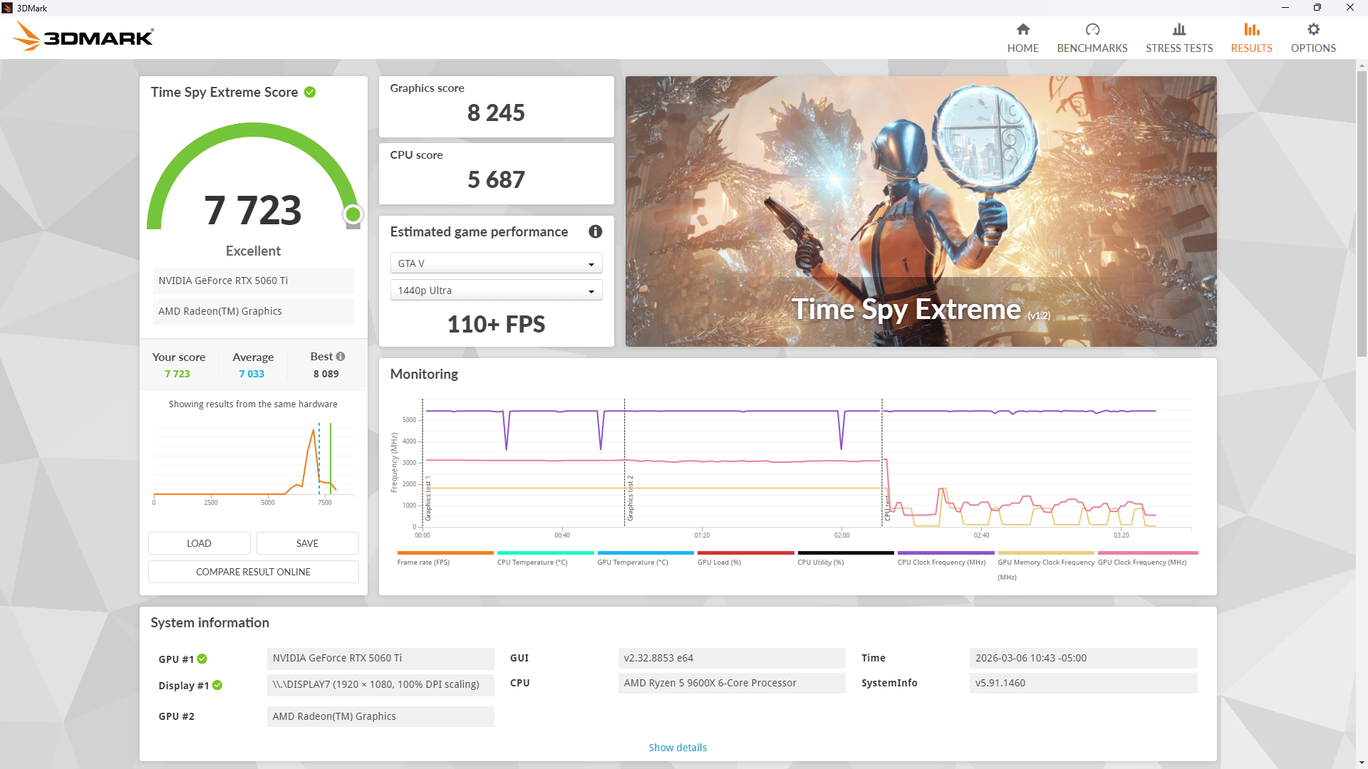Open the Home house icon
1368x769 pixels.
(1023, 29)
